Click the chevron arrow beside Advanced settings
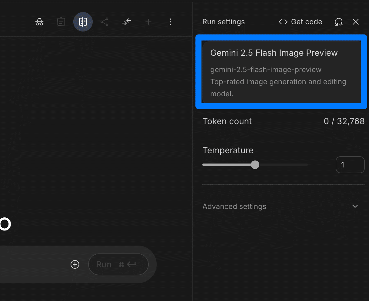This screenshot has height=301, width=369. (355, 207)
